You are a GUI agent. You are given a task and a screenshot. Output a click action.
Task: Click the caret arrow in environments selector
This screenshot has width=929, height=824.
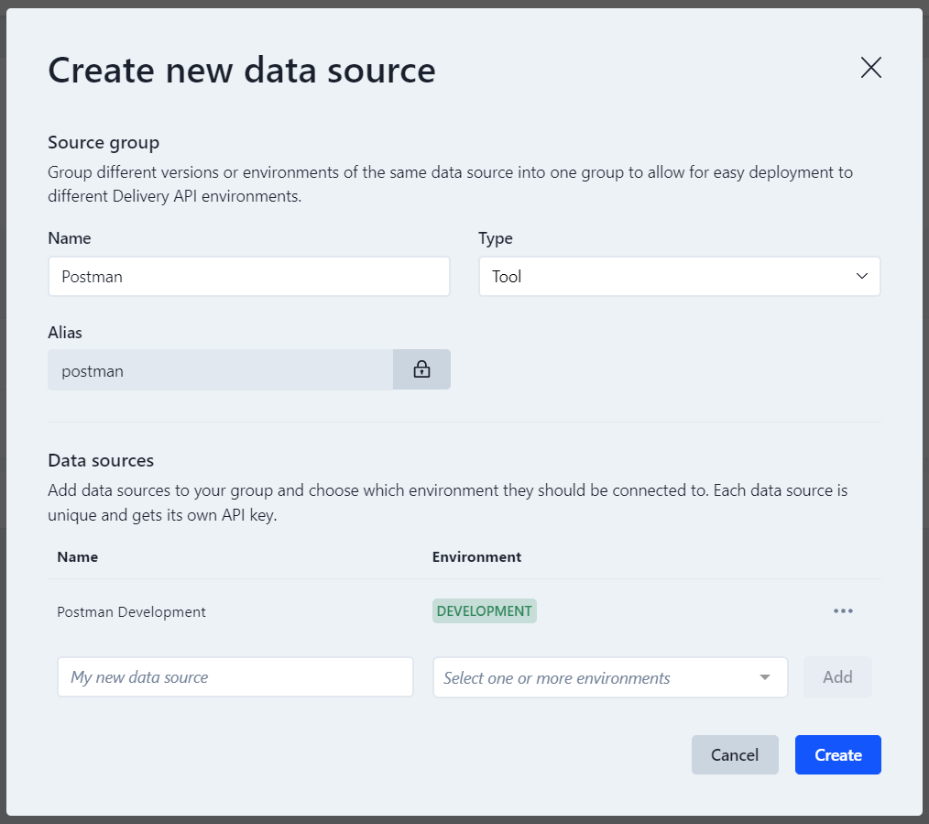tap(765, 678)
